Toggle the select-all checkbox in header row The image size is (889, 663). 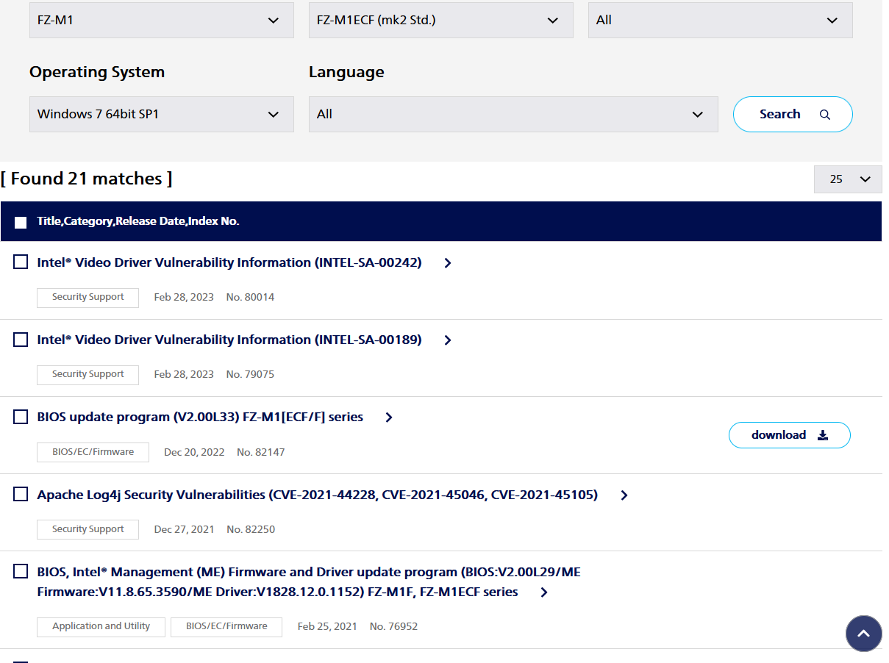[x=21, y=222]
